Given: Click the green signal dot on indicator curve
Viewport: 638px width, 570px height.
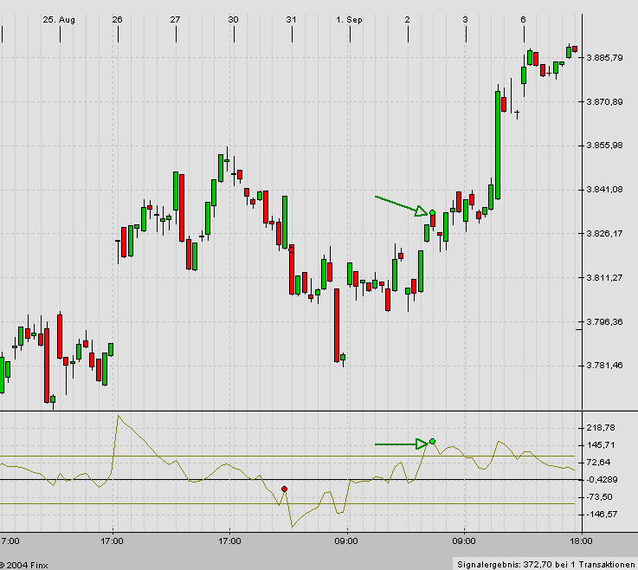Looking at the screenshot, I should (x=432, y=442).
